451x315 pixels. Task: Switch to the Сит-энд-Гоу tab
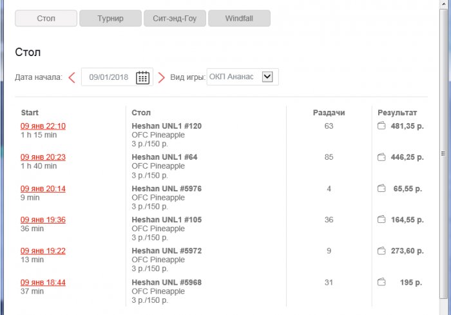tap(175, 18)
